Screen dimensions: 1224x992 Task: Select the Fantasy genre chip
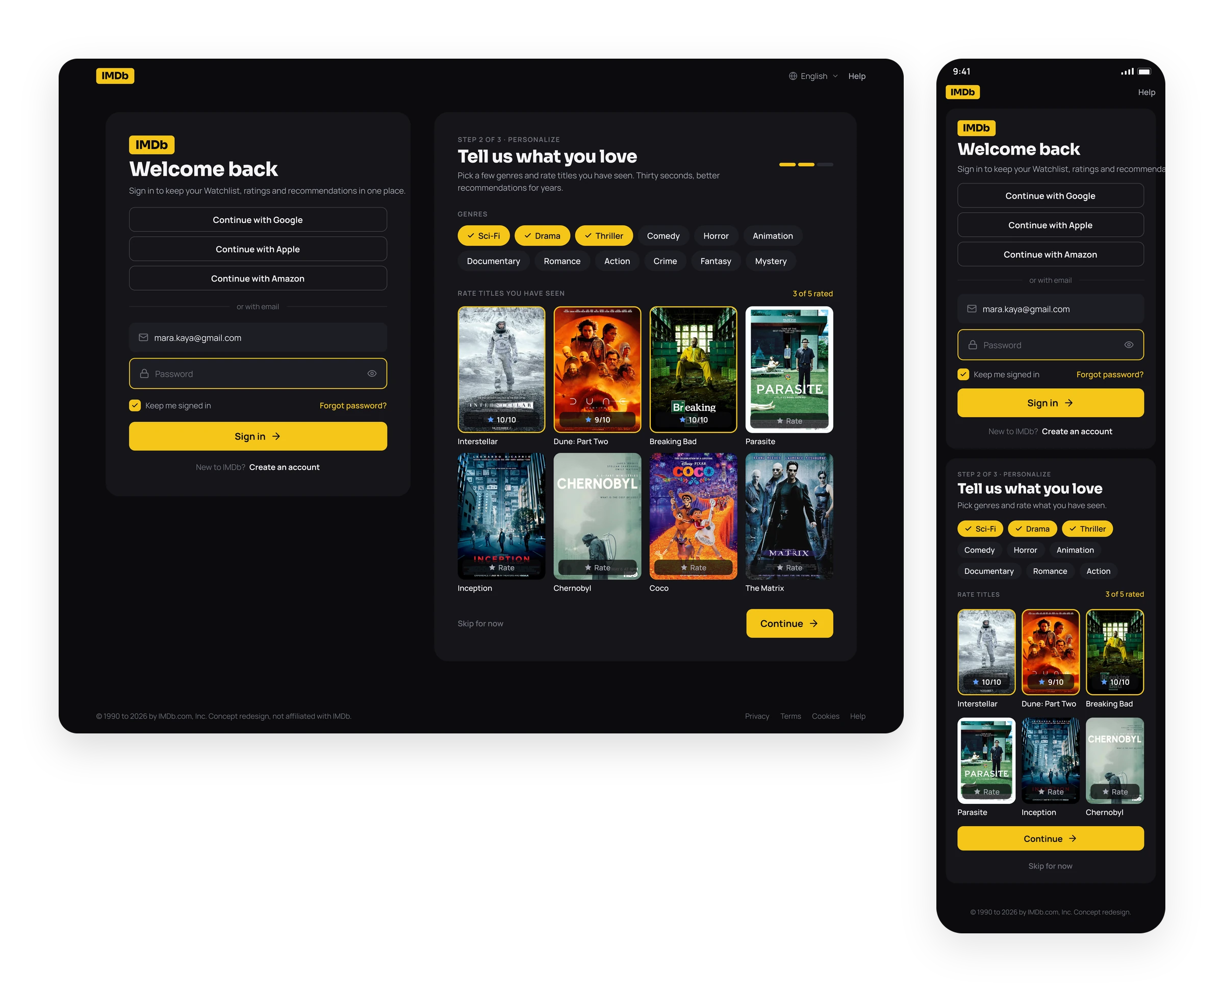[x=716, y=261]
